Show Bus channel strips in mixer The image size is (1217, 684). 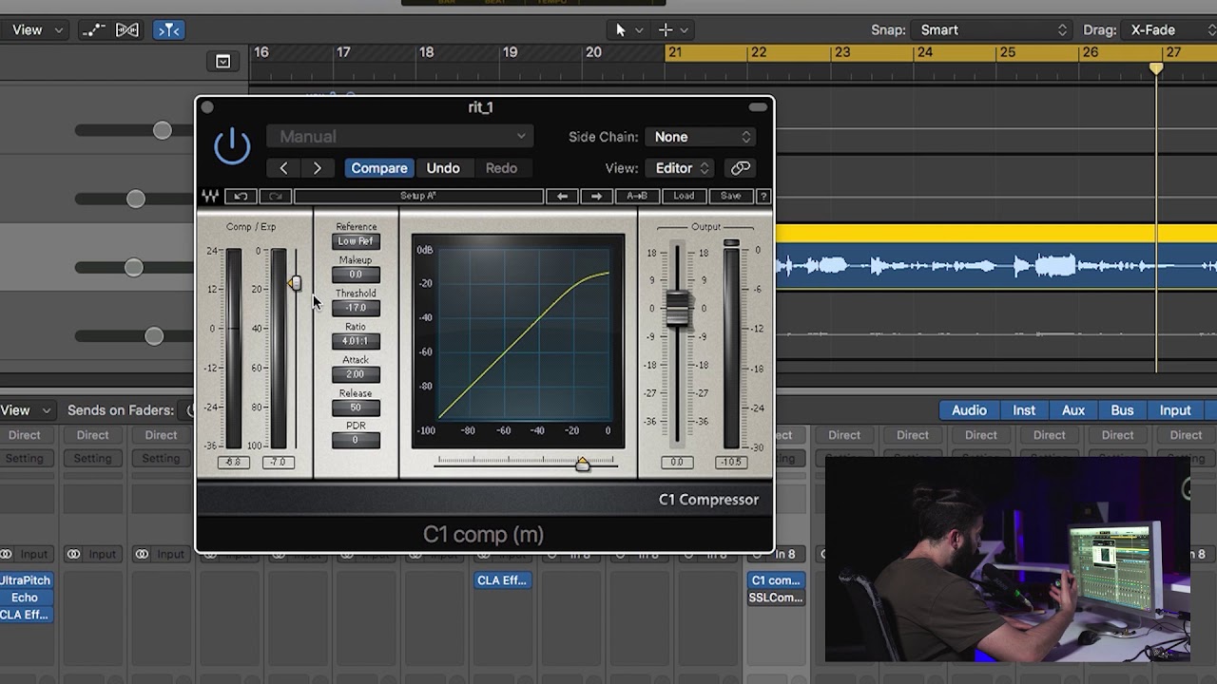(1122, 410)
